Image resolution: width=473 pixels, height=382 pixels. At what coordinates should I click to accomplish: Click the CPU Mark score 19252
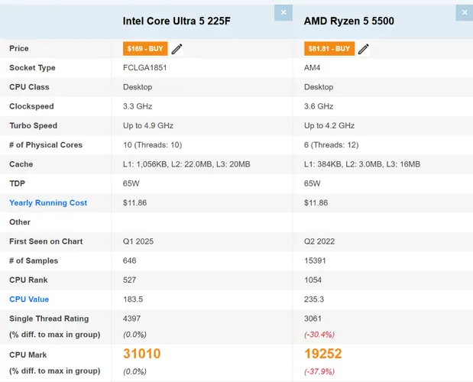pyautogui.click(x=322, y=354)
